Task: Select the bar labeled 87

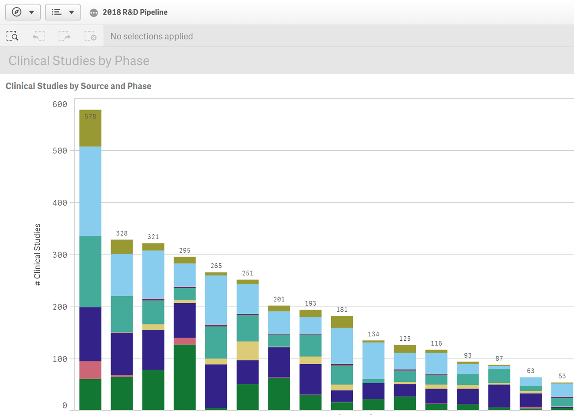Action: tap(499, 388)
